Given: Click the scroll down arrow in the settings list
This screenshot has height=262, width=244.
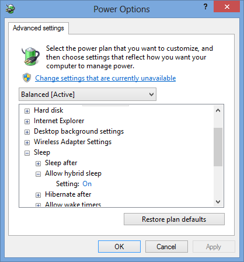Looking at the screenshot, I should coord(218,202).
